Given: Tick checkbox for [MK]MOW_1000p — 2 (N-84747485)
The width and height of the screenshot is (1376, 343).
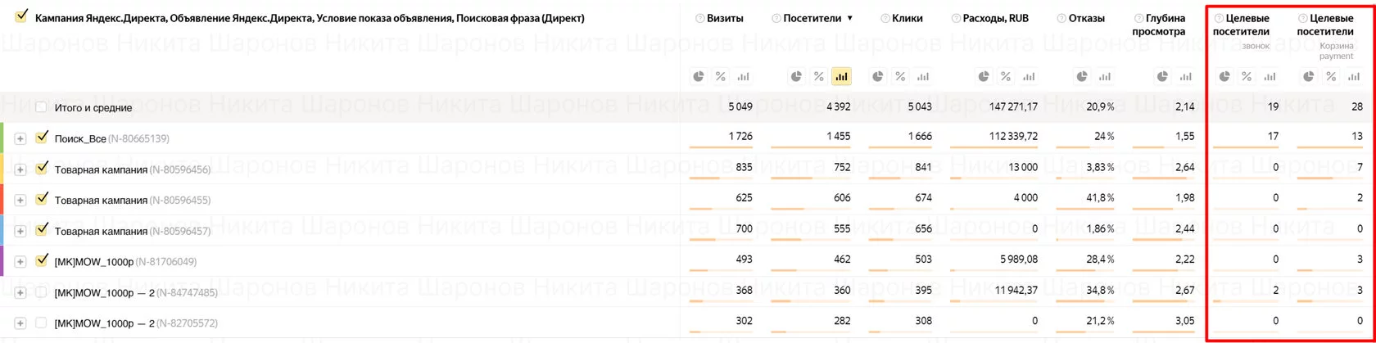Looking at the screenshot, I should (41, 292).
